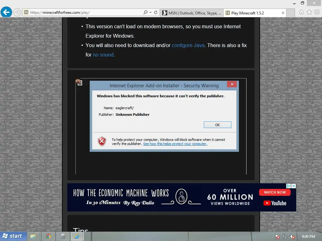Click the 9:00 PM clock

pos(308,237)
